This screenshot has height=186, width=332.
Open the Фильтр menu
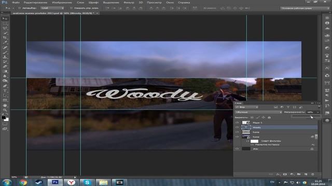tap(129, 3)
